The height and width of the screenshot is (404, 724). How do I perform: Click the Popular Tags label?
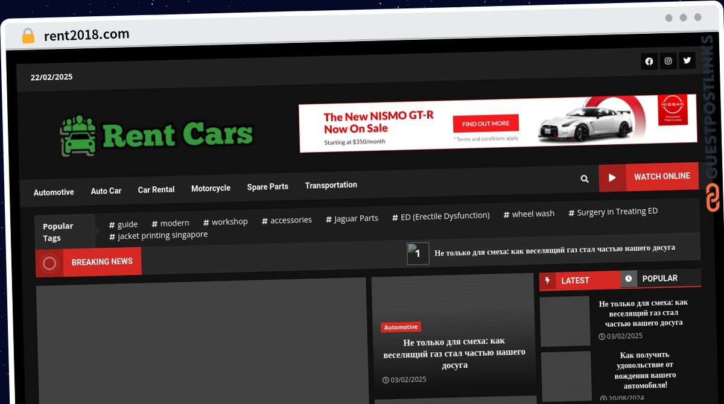[58, 232]
